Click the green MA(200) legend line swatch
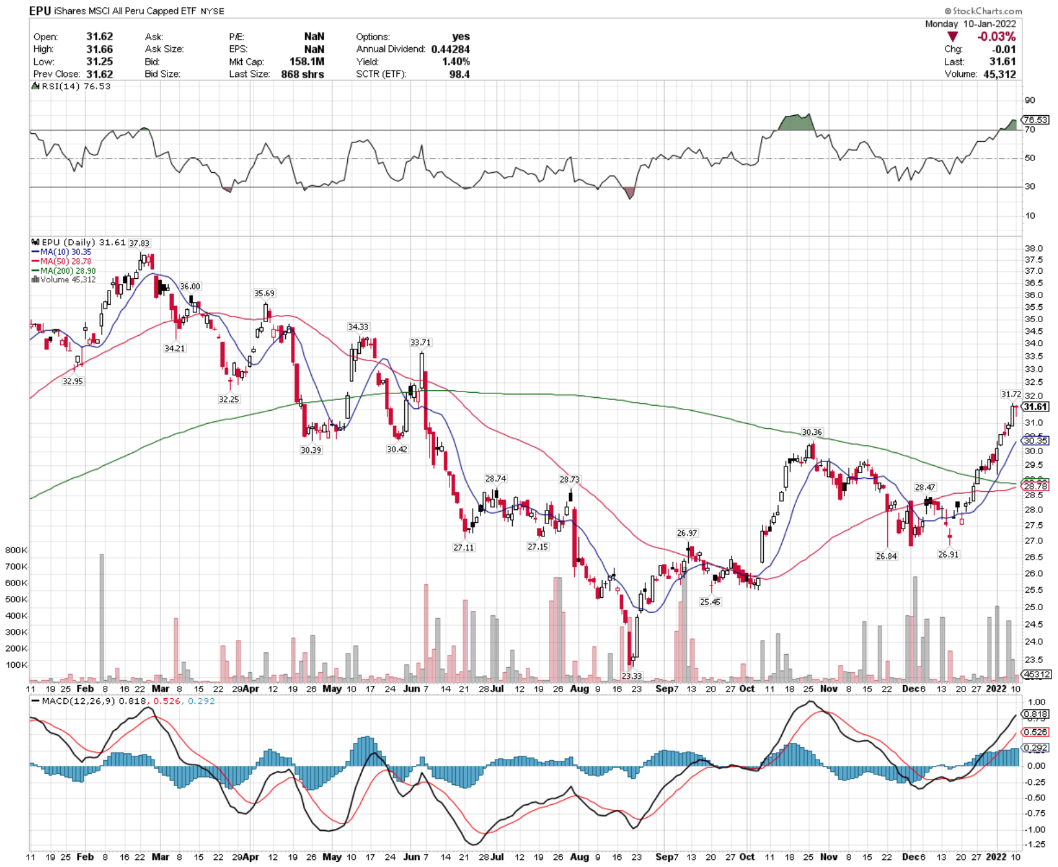Image resolution: width=1058 pixels, height=867 pixels. [x=36, y=270]
